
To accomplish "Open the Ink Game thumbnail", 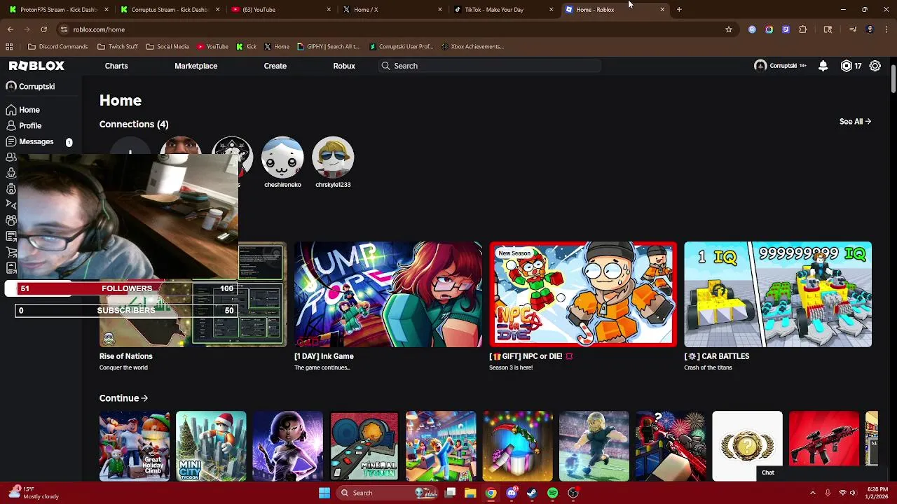I will click(x=388, y=295).
